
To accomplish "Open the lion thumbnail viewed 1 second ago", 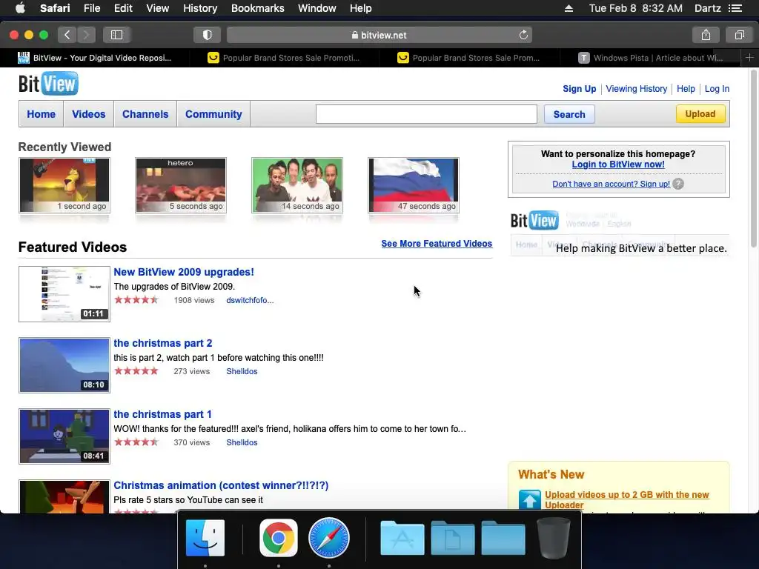I will coord(64,184).
